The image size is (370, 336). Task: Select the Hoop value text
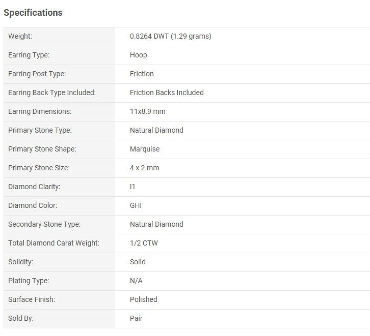pyautogui.click(x=138, y=55)
